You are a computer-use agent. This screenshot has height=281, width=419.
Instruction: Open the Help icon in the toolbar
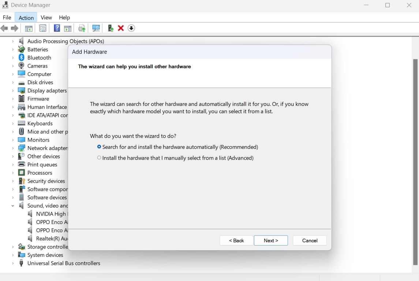coord(57,28)
